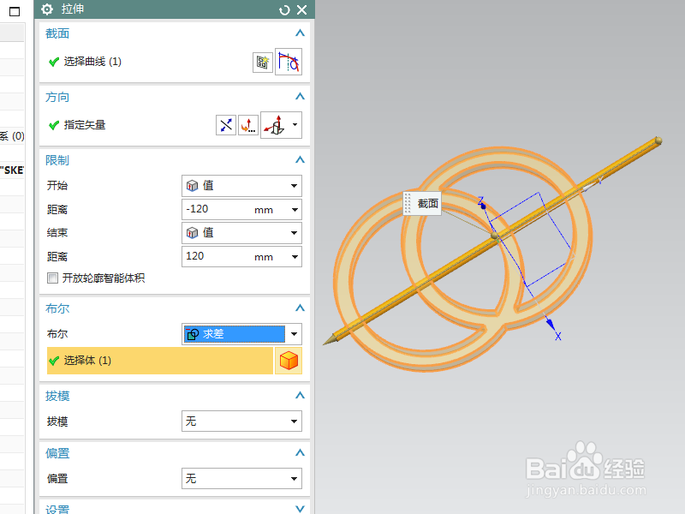Expand the 设置 section
Viewport: 685px width, 514px height.
[300, 509]
